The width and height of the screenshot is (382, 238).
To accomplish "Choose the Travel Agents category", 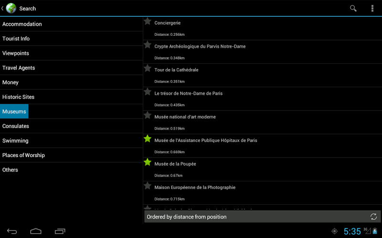I will (71, 68).
